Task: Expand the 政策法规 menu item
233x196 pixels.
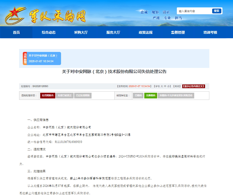Action: click(x=145, y=33)
